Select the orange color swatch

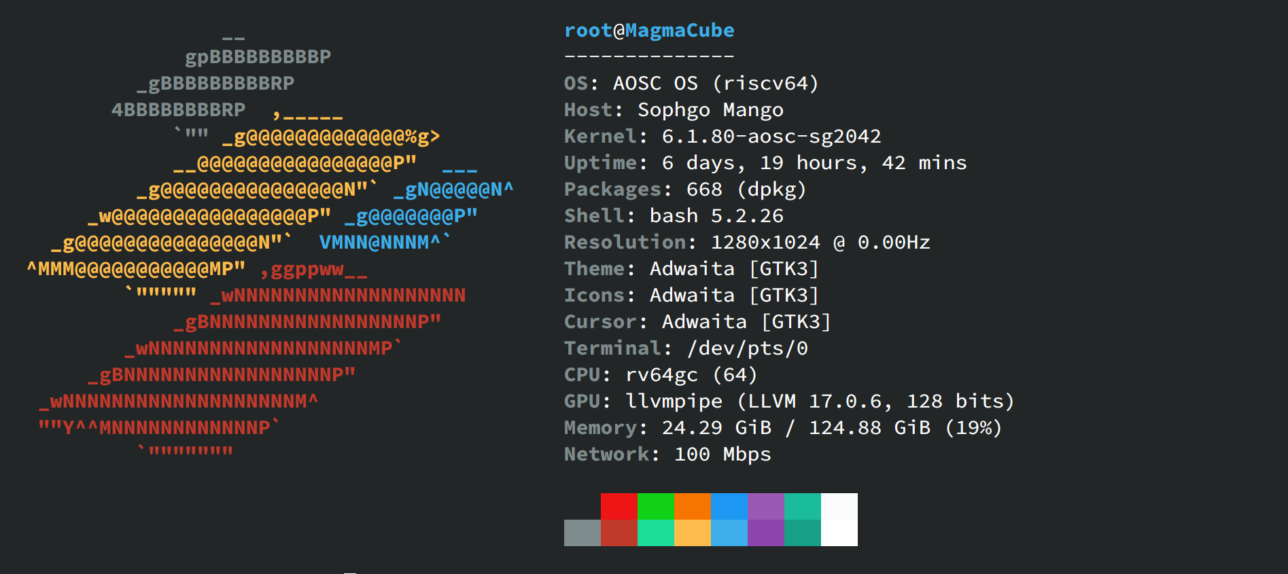(692, 506)
